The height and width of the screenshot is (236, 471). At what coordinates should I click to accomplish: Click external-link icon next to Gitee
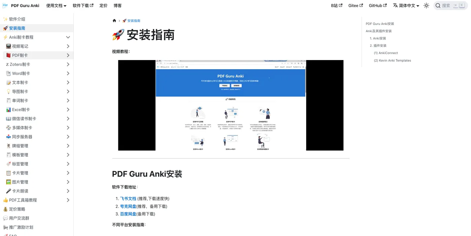pyautogui.click(x=361, y=5)
